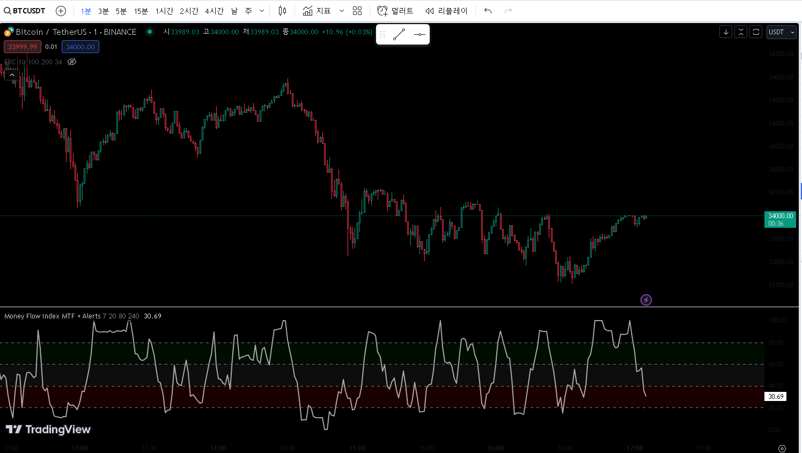This screenshot has height=453, width=802.
Task: Toggle the maximize chart pane button
Action: [x=756, y=32]
